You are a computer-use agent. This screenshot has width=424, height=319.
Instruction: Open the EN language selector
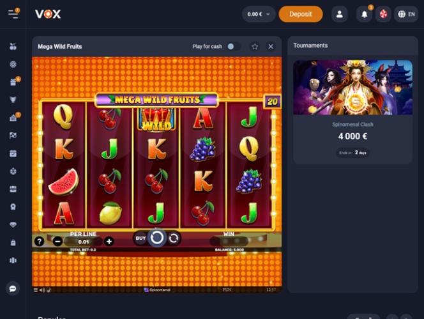coord(406,14)
